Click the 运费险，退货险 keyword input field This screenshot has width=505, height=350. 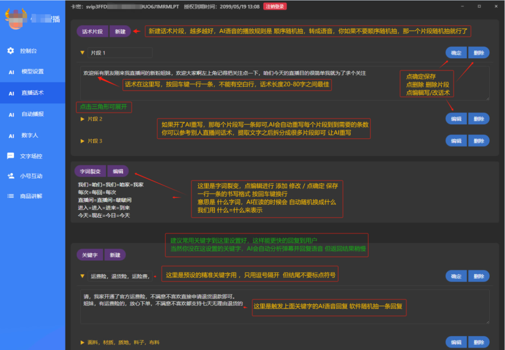[120, 276]
